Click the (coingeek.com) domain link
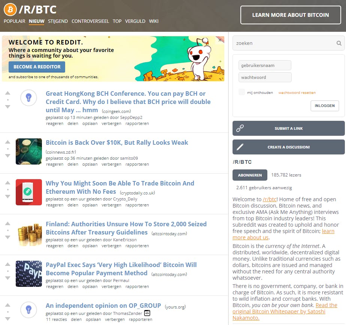Image resolution: width=346 pixels, height=325 pixels. pyautogui.click(x=116, y=111)
